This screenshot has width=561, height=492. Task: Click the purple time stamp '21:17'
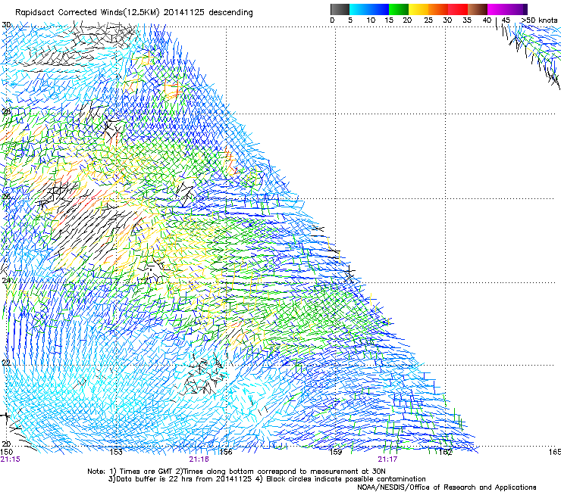pyautogui.click(x=387, y=459)
